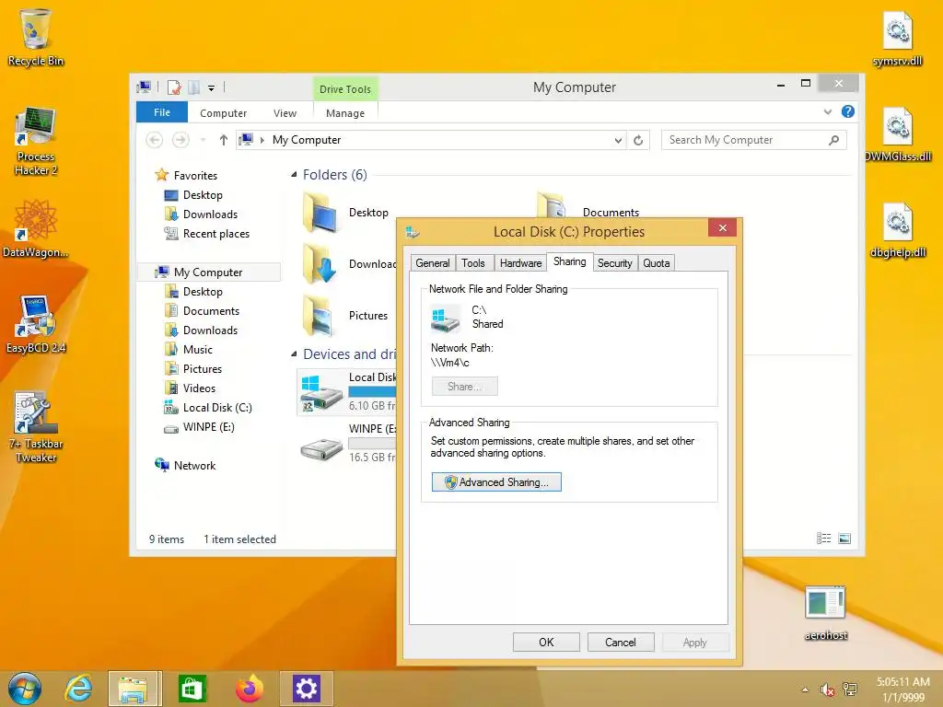The width and height of the screenshot is (943, 707).
Task: Go up one folder level
Action: pyautogui.click(x=224, y=140)
